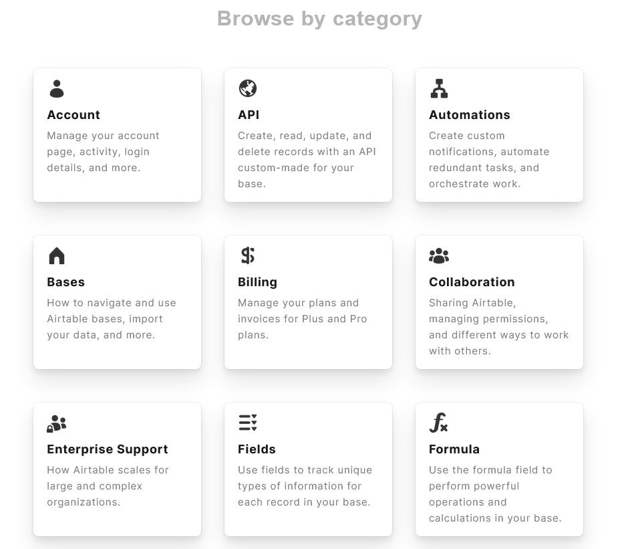Click the people icon above Enterprise Support
The image size is (628, 549).
[x=57, y=423]
